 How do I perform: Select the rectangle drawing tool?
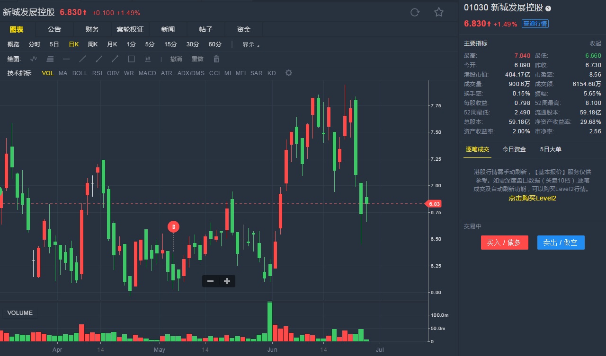click(x=132, y=59)
